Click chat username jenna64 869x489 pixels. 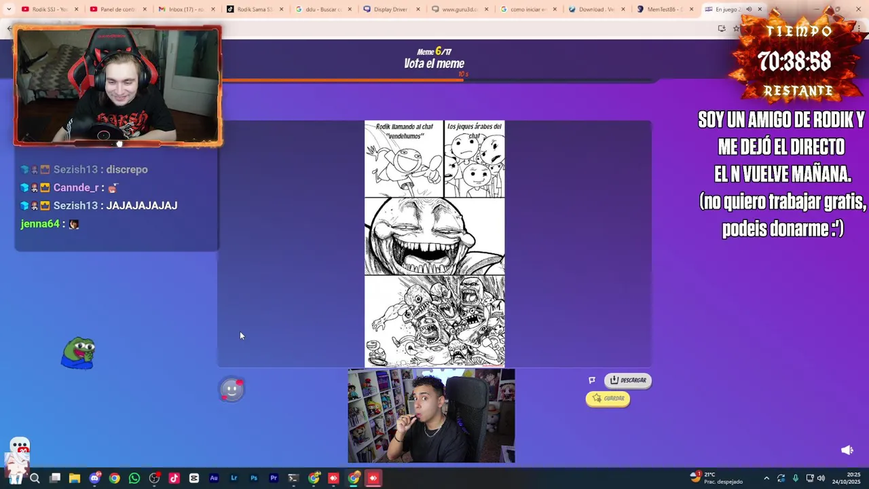[x=40, y=224]
